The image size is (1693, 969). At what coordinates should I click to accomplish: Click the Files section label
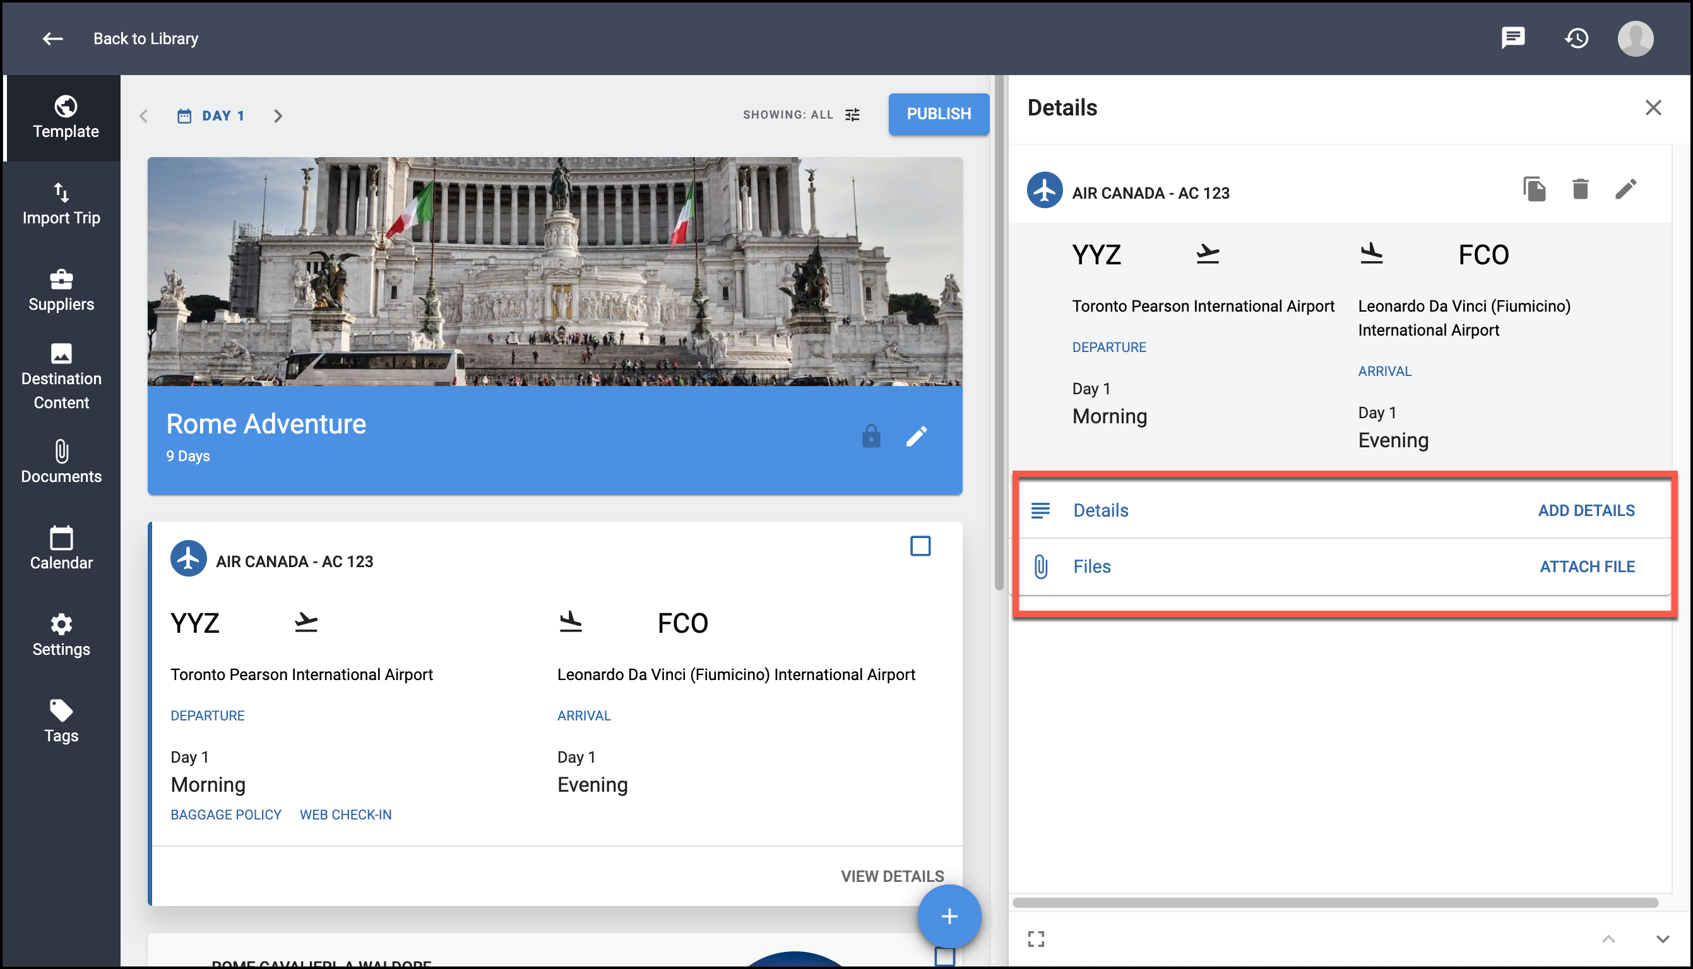[1092, 567]
